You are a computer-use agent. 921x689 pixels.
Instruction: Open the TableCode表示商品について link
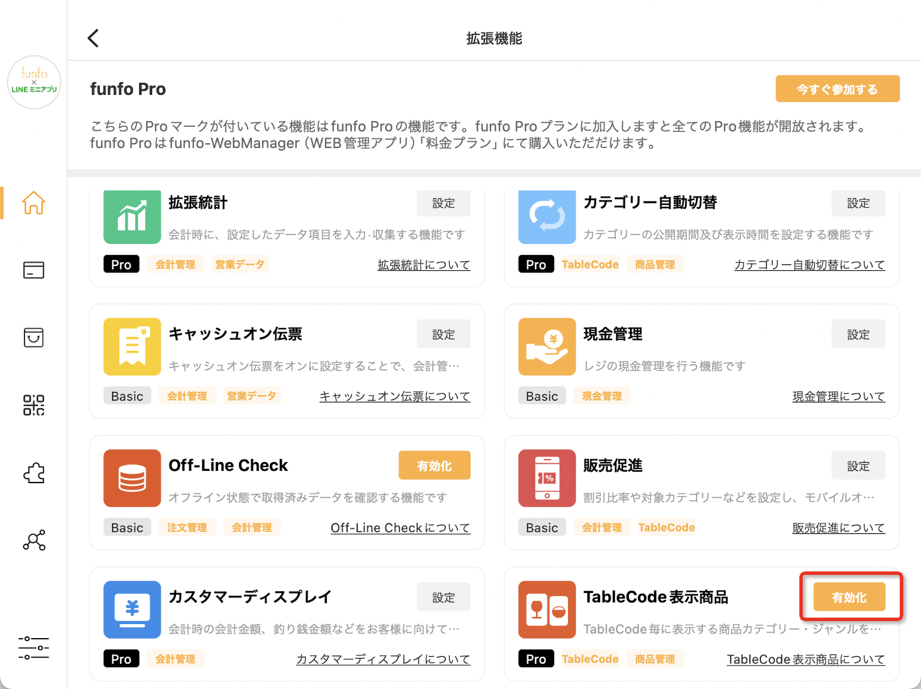(x=806, y=659)
